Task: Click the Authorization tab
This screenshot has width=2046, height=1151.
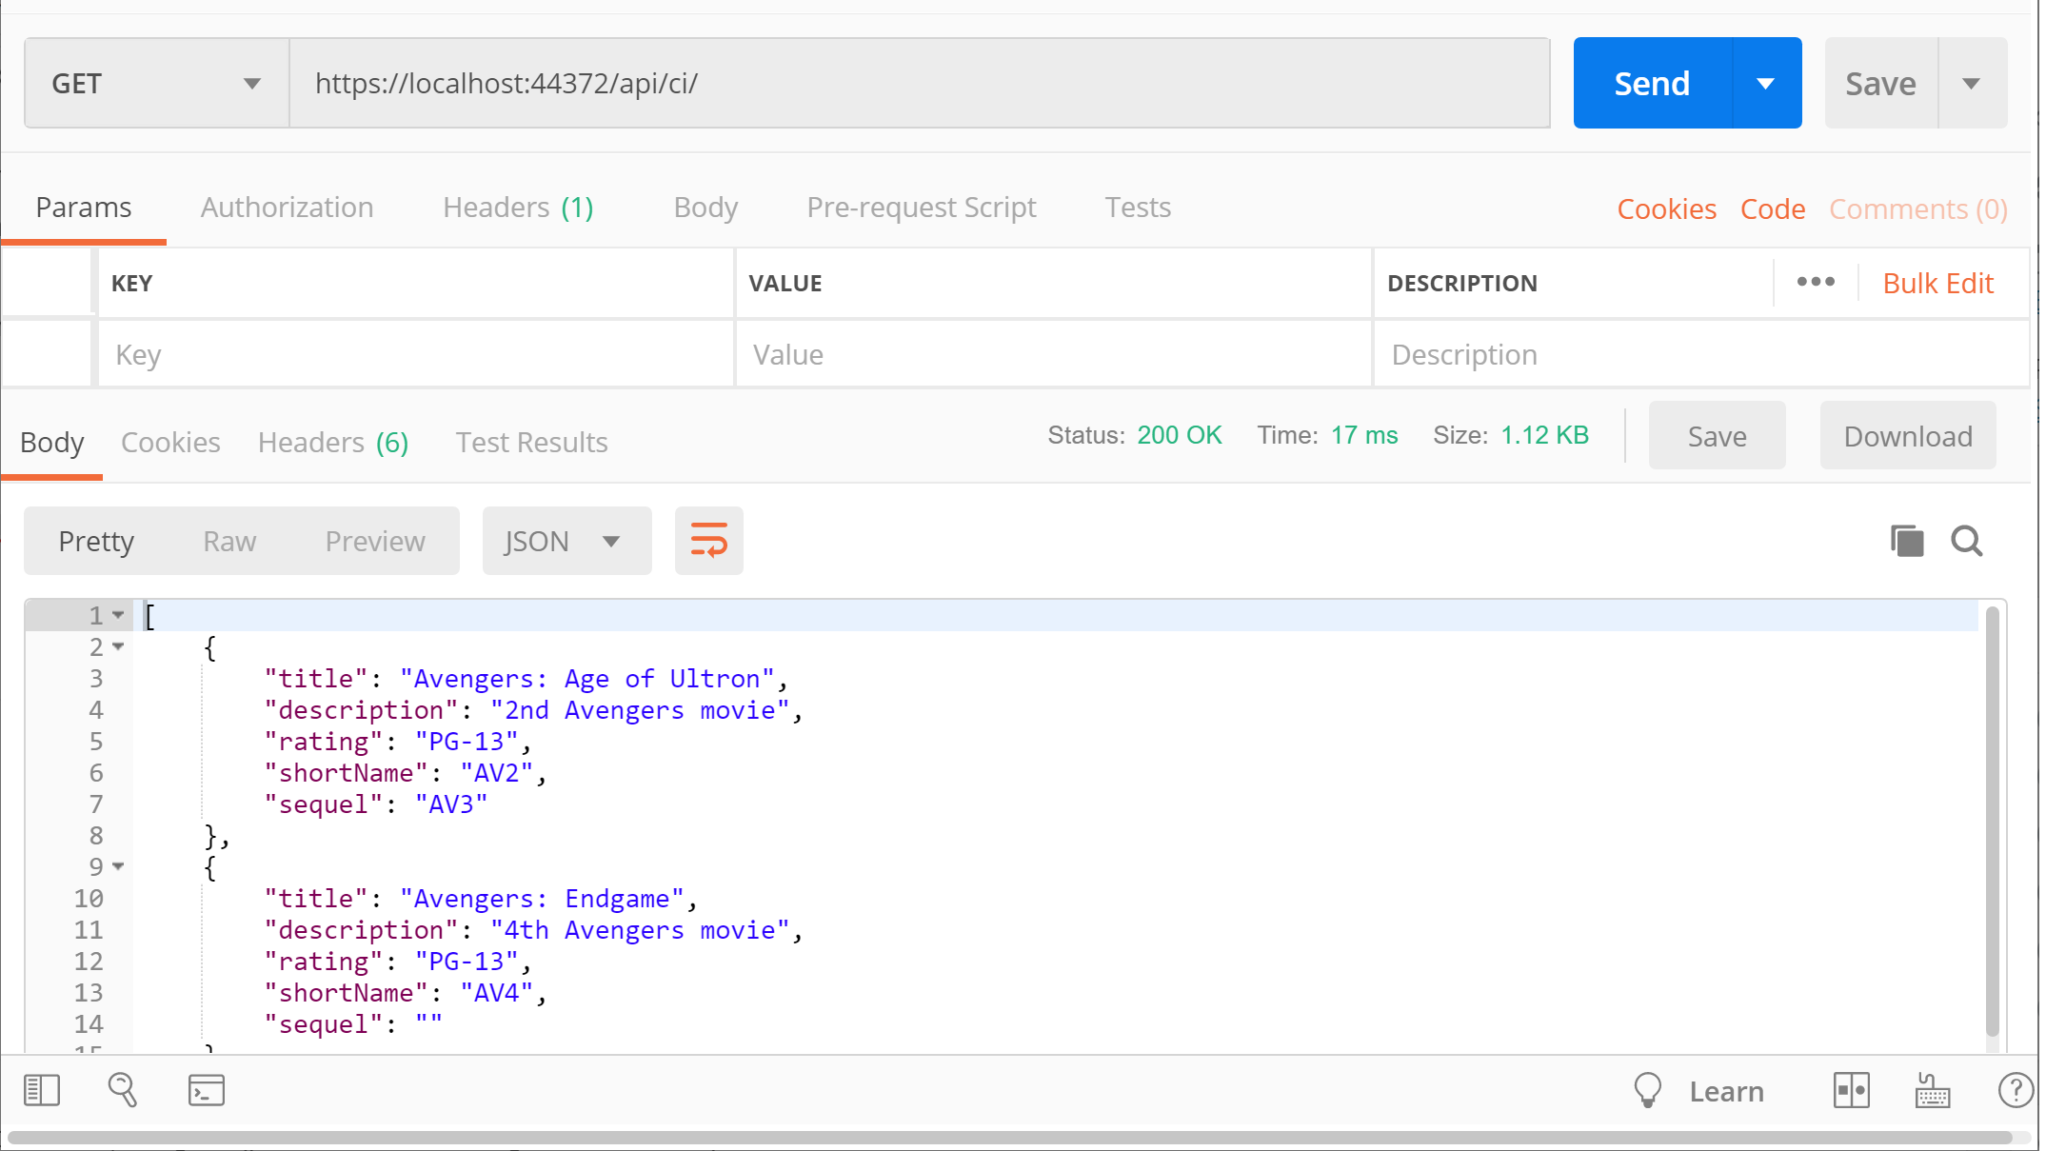Action: pos(286,207)
